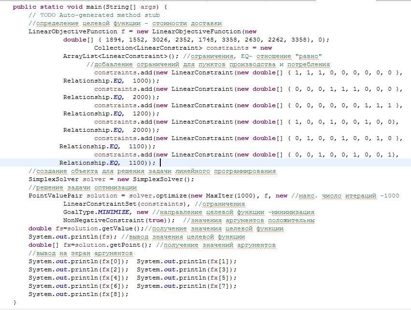Click the coefficient value 1894
This screenshot has height=310, width=411.
(113, 40)
